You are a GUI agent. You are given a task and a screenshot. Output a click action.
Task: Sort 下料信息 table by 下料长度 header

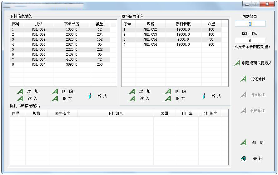tap(72, 24)
